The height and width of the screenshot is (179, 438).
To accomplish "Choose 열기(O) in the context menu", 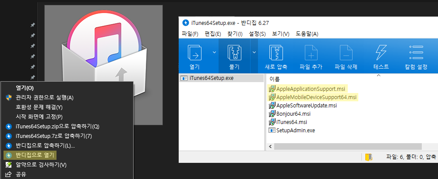I will click(x=67, y=88).
